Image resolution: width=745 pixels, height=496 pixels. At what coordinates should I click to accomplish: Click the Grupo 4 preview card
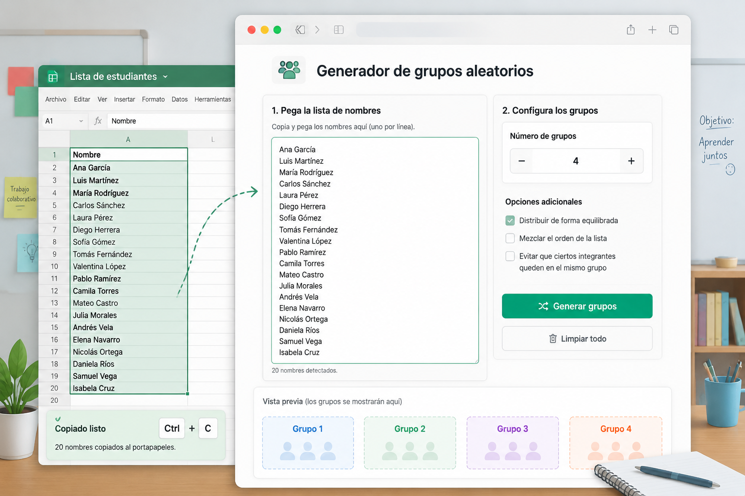[x=616, y=443]
